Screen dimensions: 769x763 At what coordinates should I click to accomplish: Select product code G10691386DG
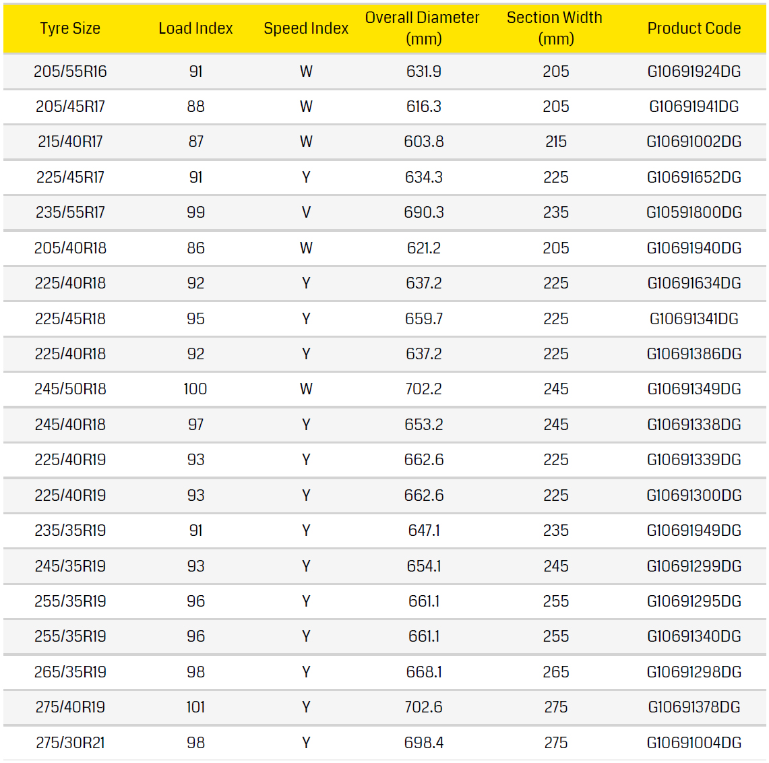tap(694, 354)
